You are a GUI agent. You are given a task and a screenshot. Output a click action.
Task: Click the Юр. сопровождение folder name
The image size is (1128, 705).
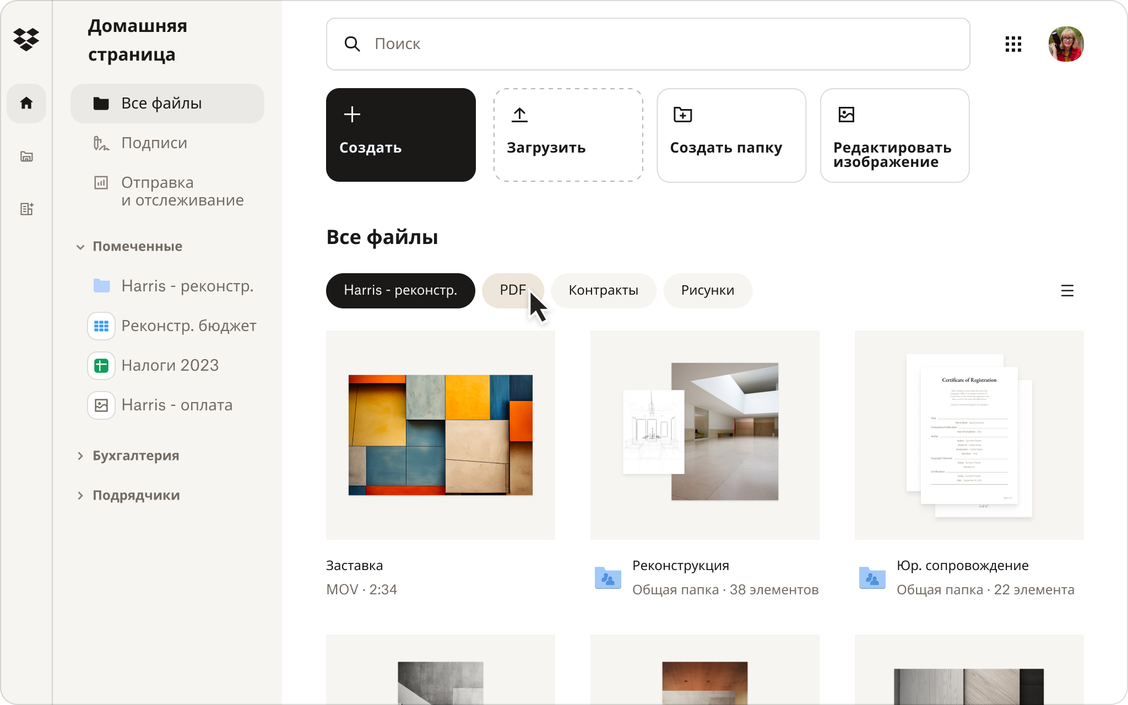click(963, 566)
